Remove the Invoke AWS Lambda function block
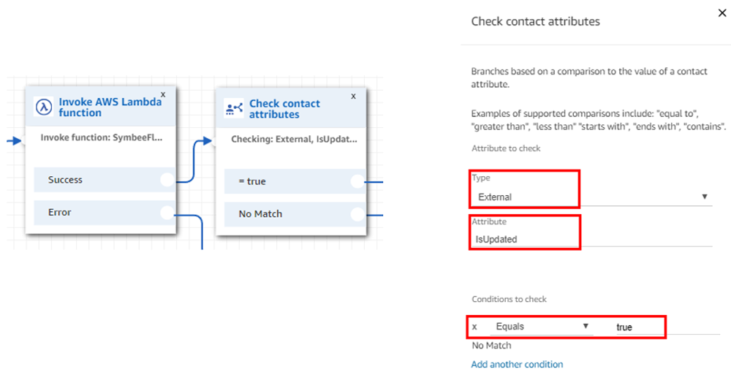 pyautogui.click(x=163, y=94)
